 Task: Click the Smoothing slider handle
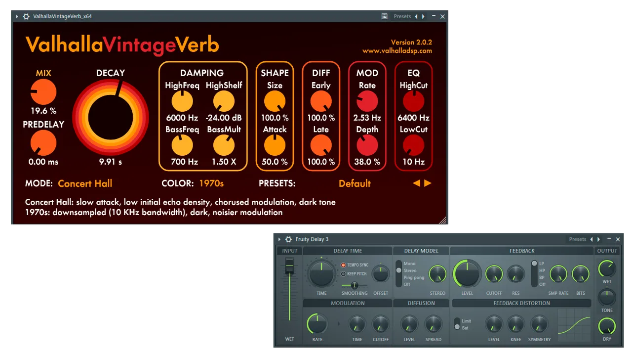coord(354,285)
